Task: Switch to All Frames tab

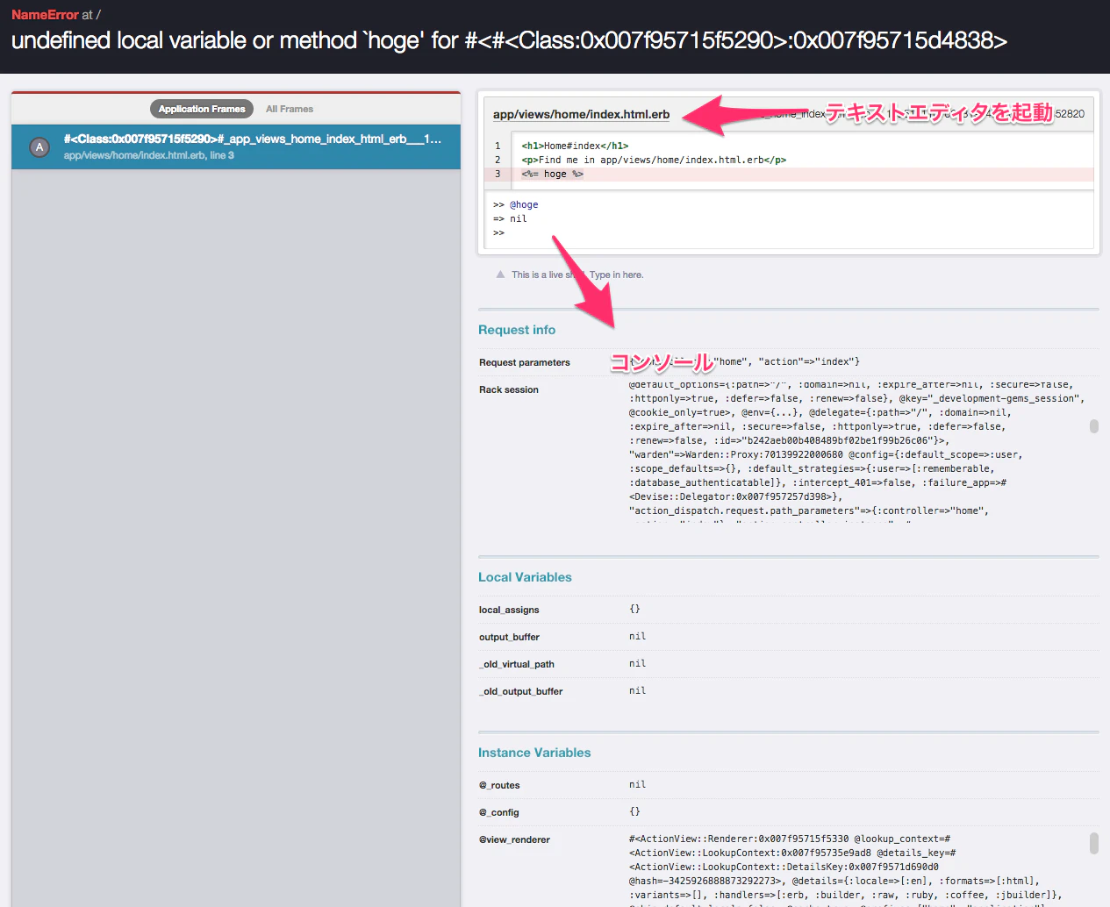Action: [290, 109]
